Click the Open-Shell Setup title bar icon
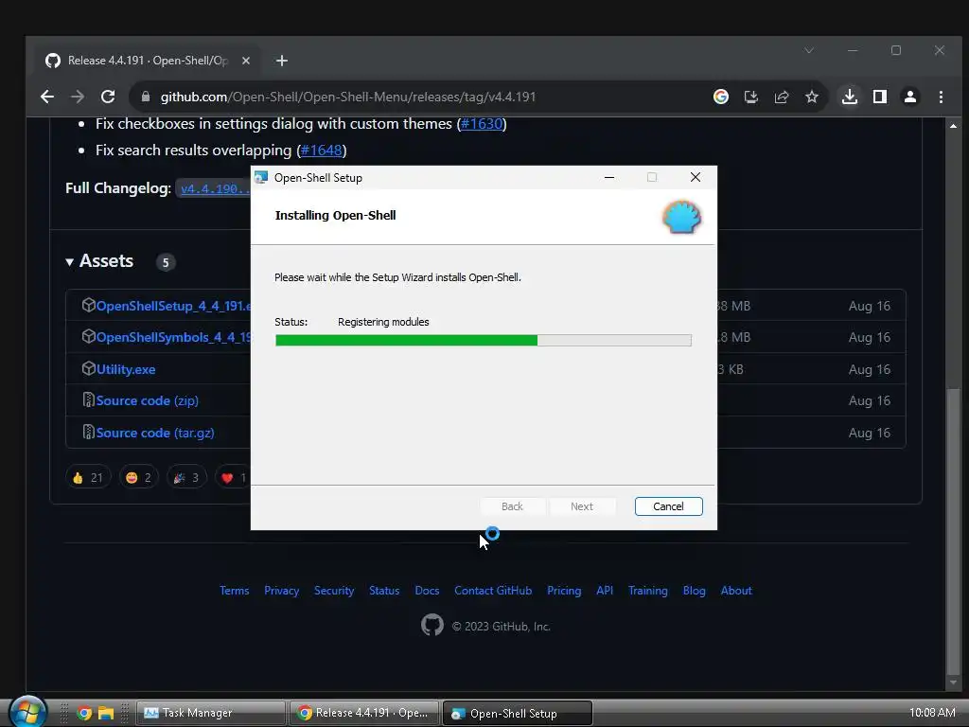This screenshot has height=727, width=969. (x=261, y=177)
